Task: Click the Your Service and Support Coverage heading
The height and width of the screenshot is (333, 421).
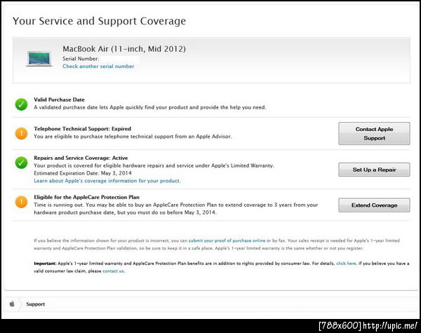Action: [99, 21]
